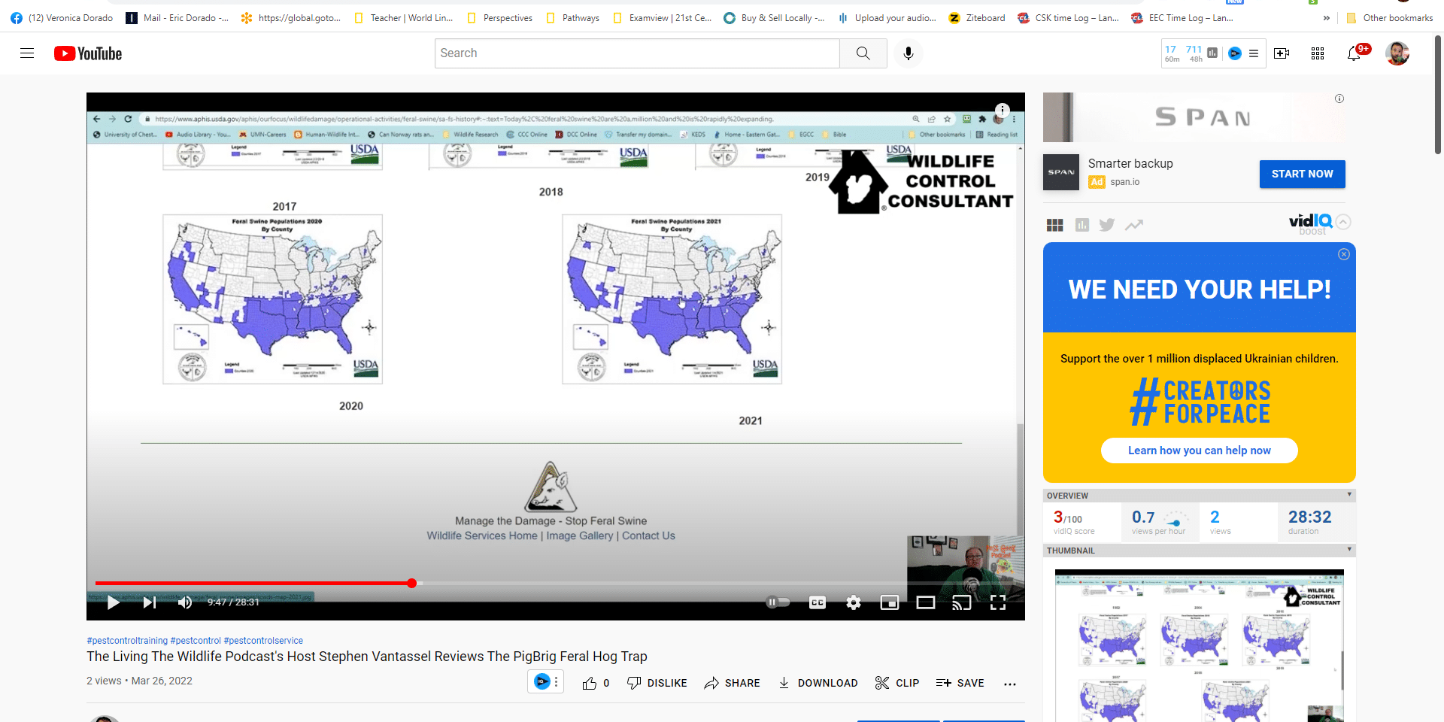The height and width of the screenshot is (722, 1444).
Task: Click the #pestcontroltraining hashtag link
Action: 127,641
